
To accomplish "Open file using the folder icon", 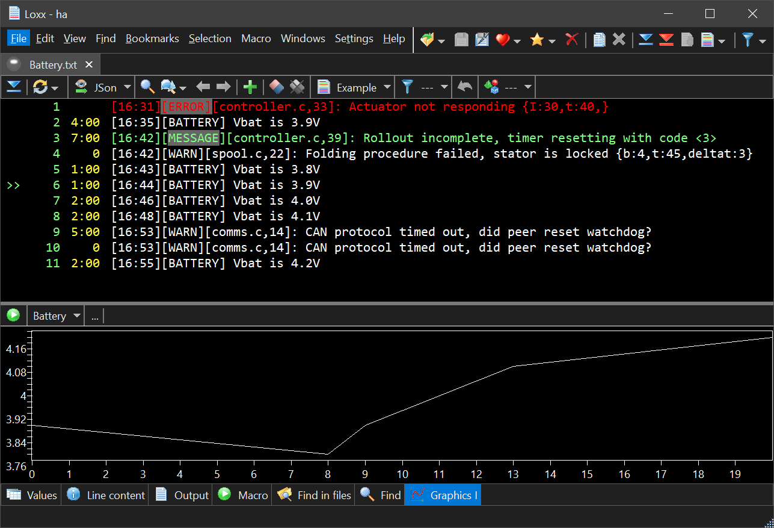I will tap(427, 40).
